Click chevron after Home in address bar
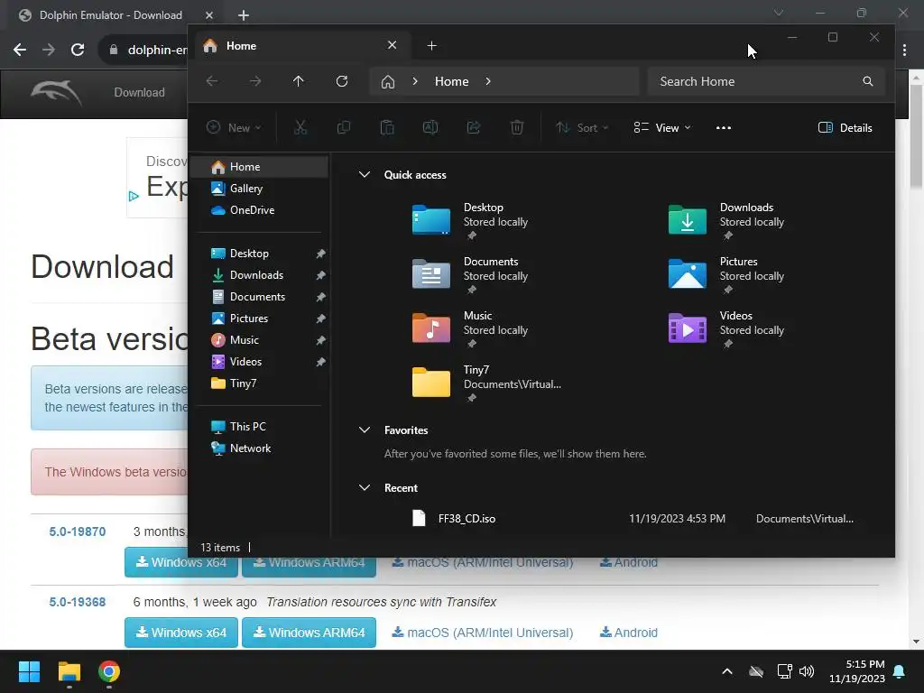 488,81
